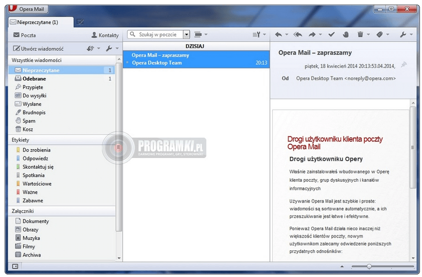Mark message as read with checkmark icon
The height and width of the screenshot is (277, 422).
click(x=332, y=34)
